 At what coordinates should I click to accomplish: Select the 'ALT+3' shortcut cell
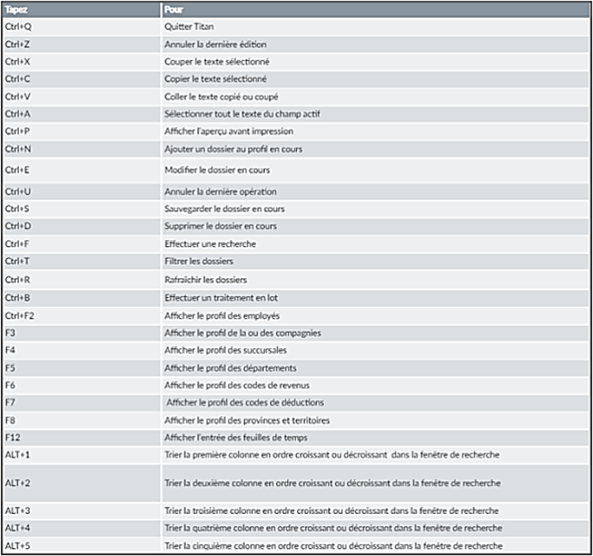(x=81, y=511)
